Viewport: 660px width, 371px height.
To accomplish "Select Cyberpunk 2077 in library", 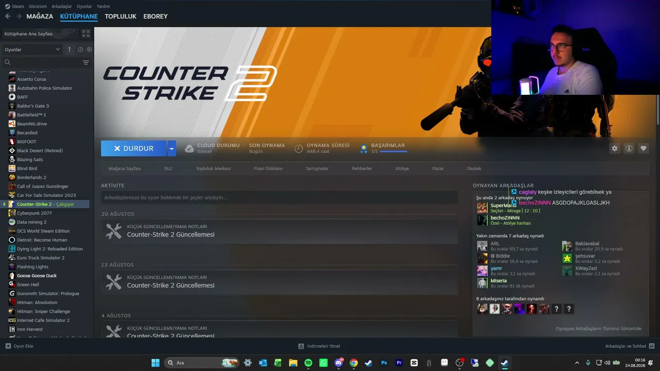I will click(35, 213).
